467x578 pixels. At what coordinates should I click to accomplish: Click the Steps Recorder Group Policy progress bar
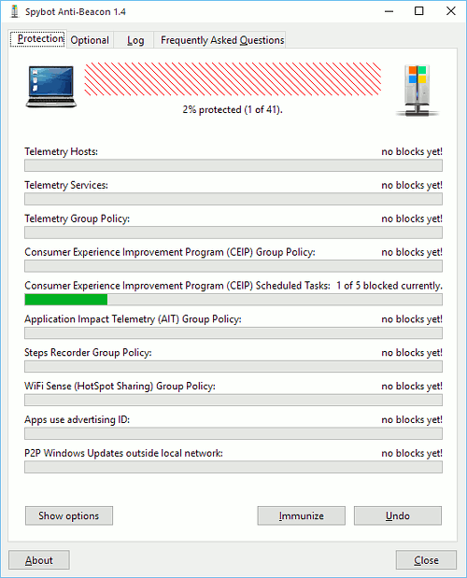pos(233,367)
